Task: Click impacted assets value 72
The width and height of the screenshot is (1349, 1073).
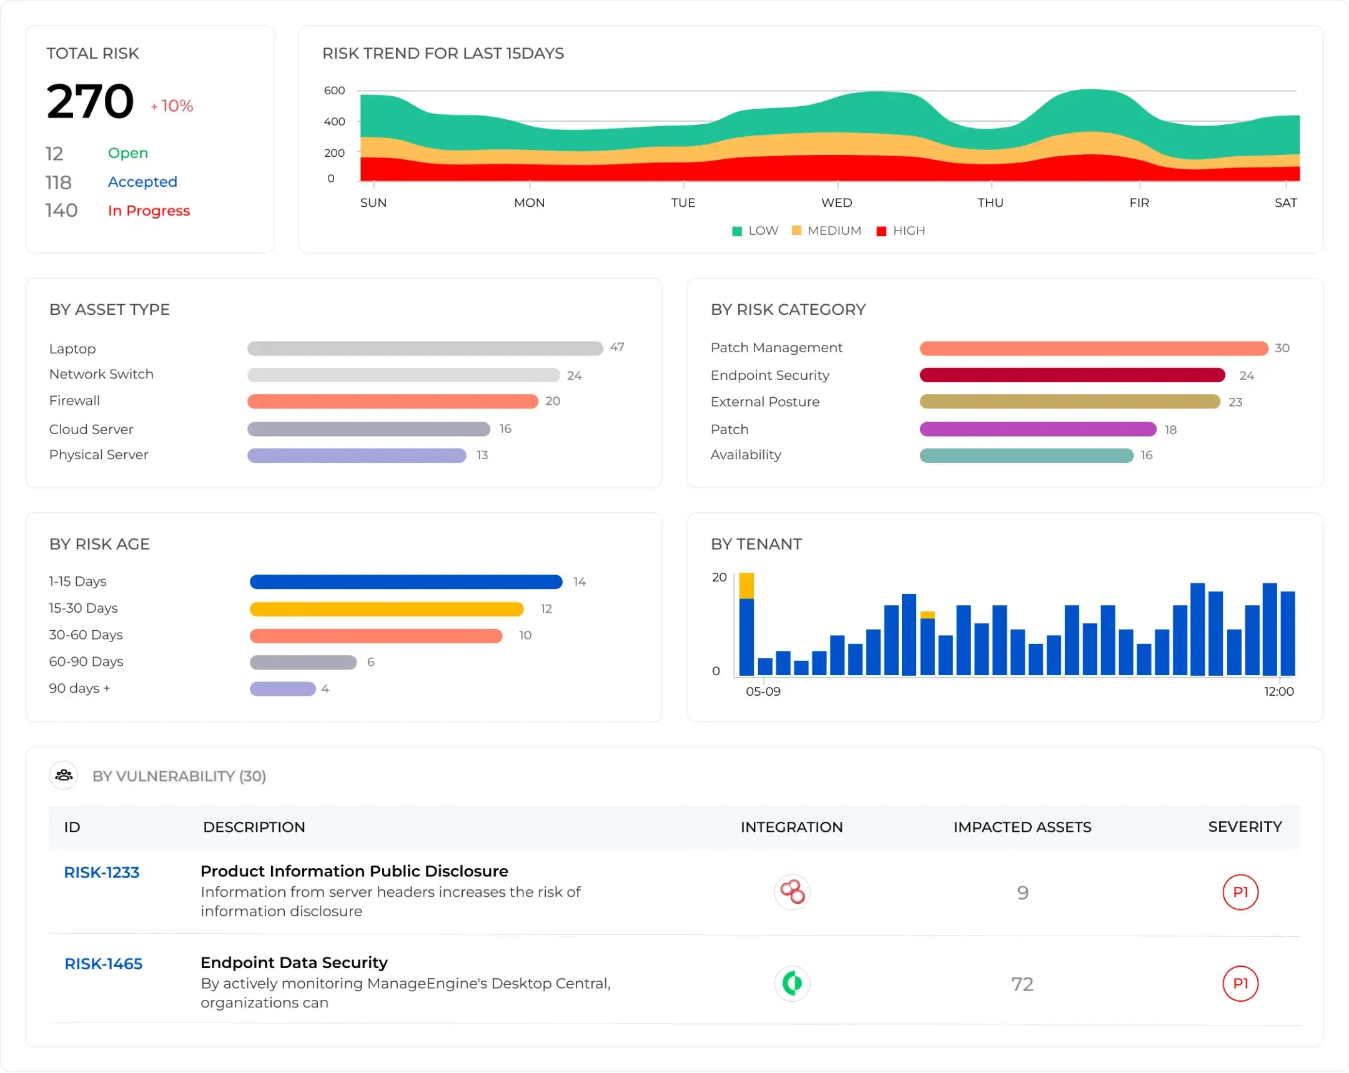Action: 1022,984
